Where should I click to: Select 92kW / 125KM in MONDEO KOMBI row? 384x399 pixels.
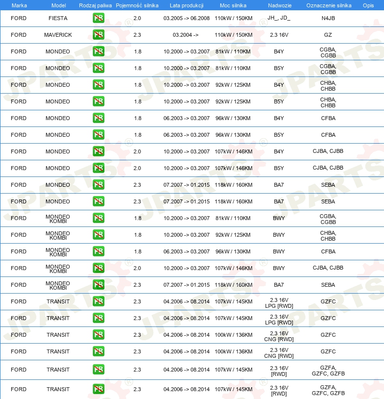point(233,235)
